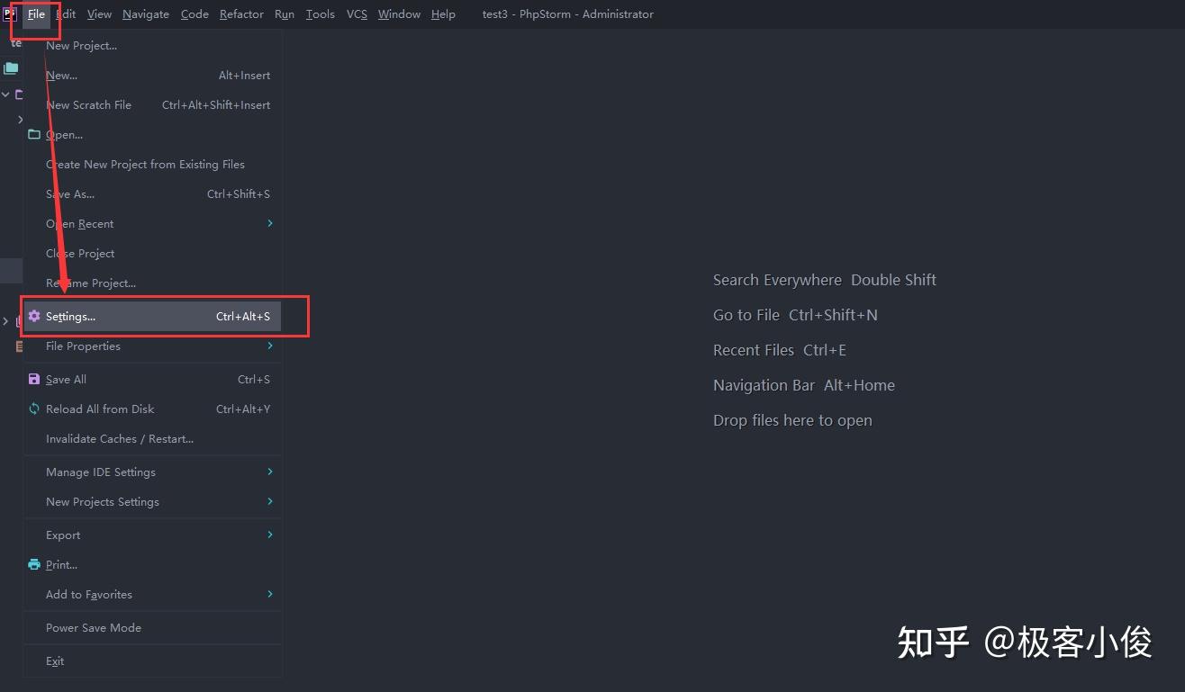Click the Navigation Bar hint text

tap(804, 385)
